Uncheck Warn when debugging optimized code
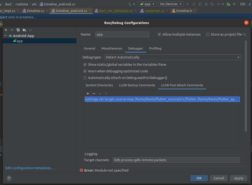This screenshot has width=252, height=185. [85, 71]
